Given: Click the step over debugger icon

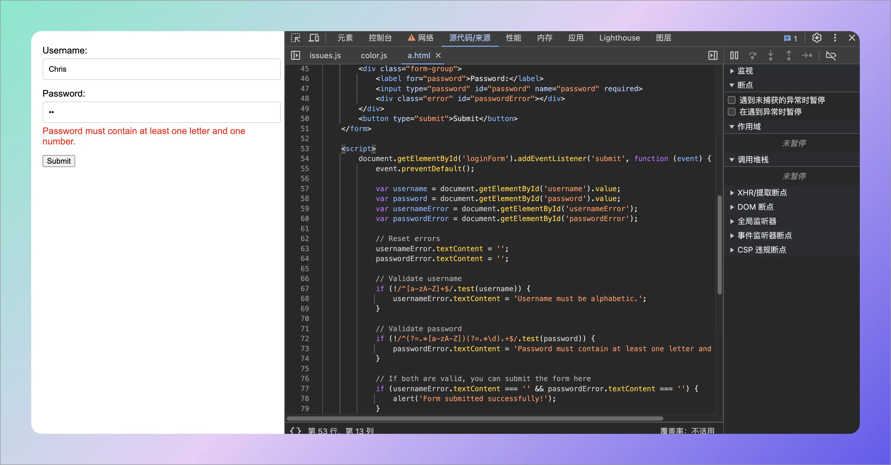Looking at the screenshot, I should coord(752,55).
